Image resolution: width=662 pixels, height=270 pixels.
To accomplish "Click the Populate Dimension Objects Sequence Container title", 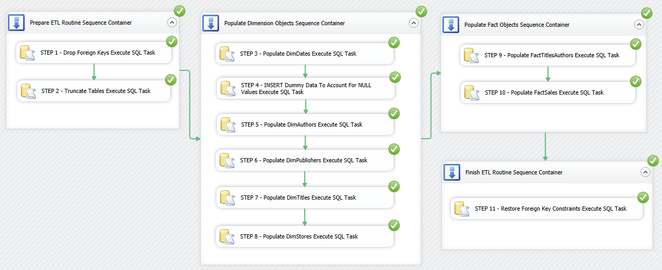I will click(285, 24).
